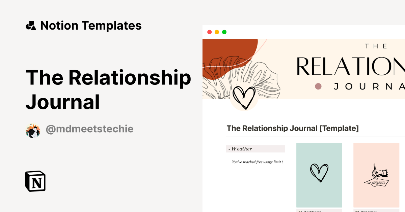Screen dimensions: 405x212
Task: Expand the Dashboard card
Action: coord(319,175)
